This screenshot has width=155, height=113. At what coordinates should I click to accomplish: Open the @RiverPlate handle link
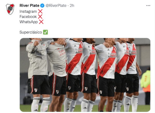[x=56, y=5]
